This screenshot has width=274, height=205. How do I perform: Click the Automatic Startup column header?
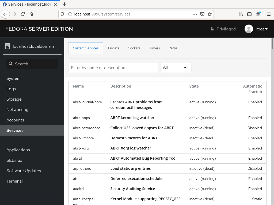[253, 89]
